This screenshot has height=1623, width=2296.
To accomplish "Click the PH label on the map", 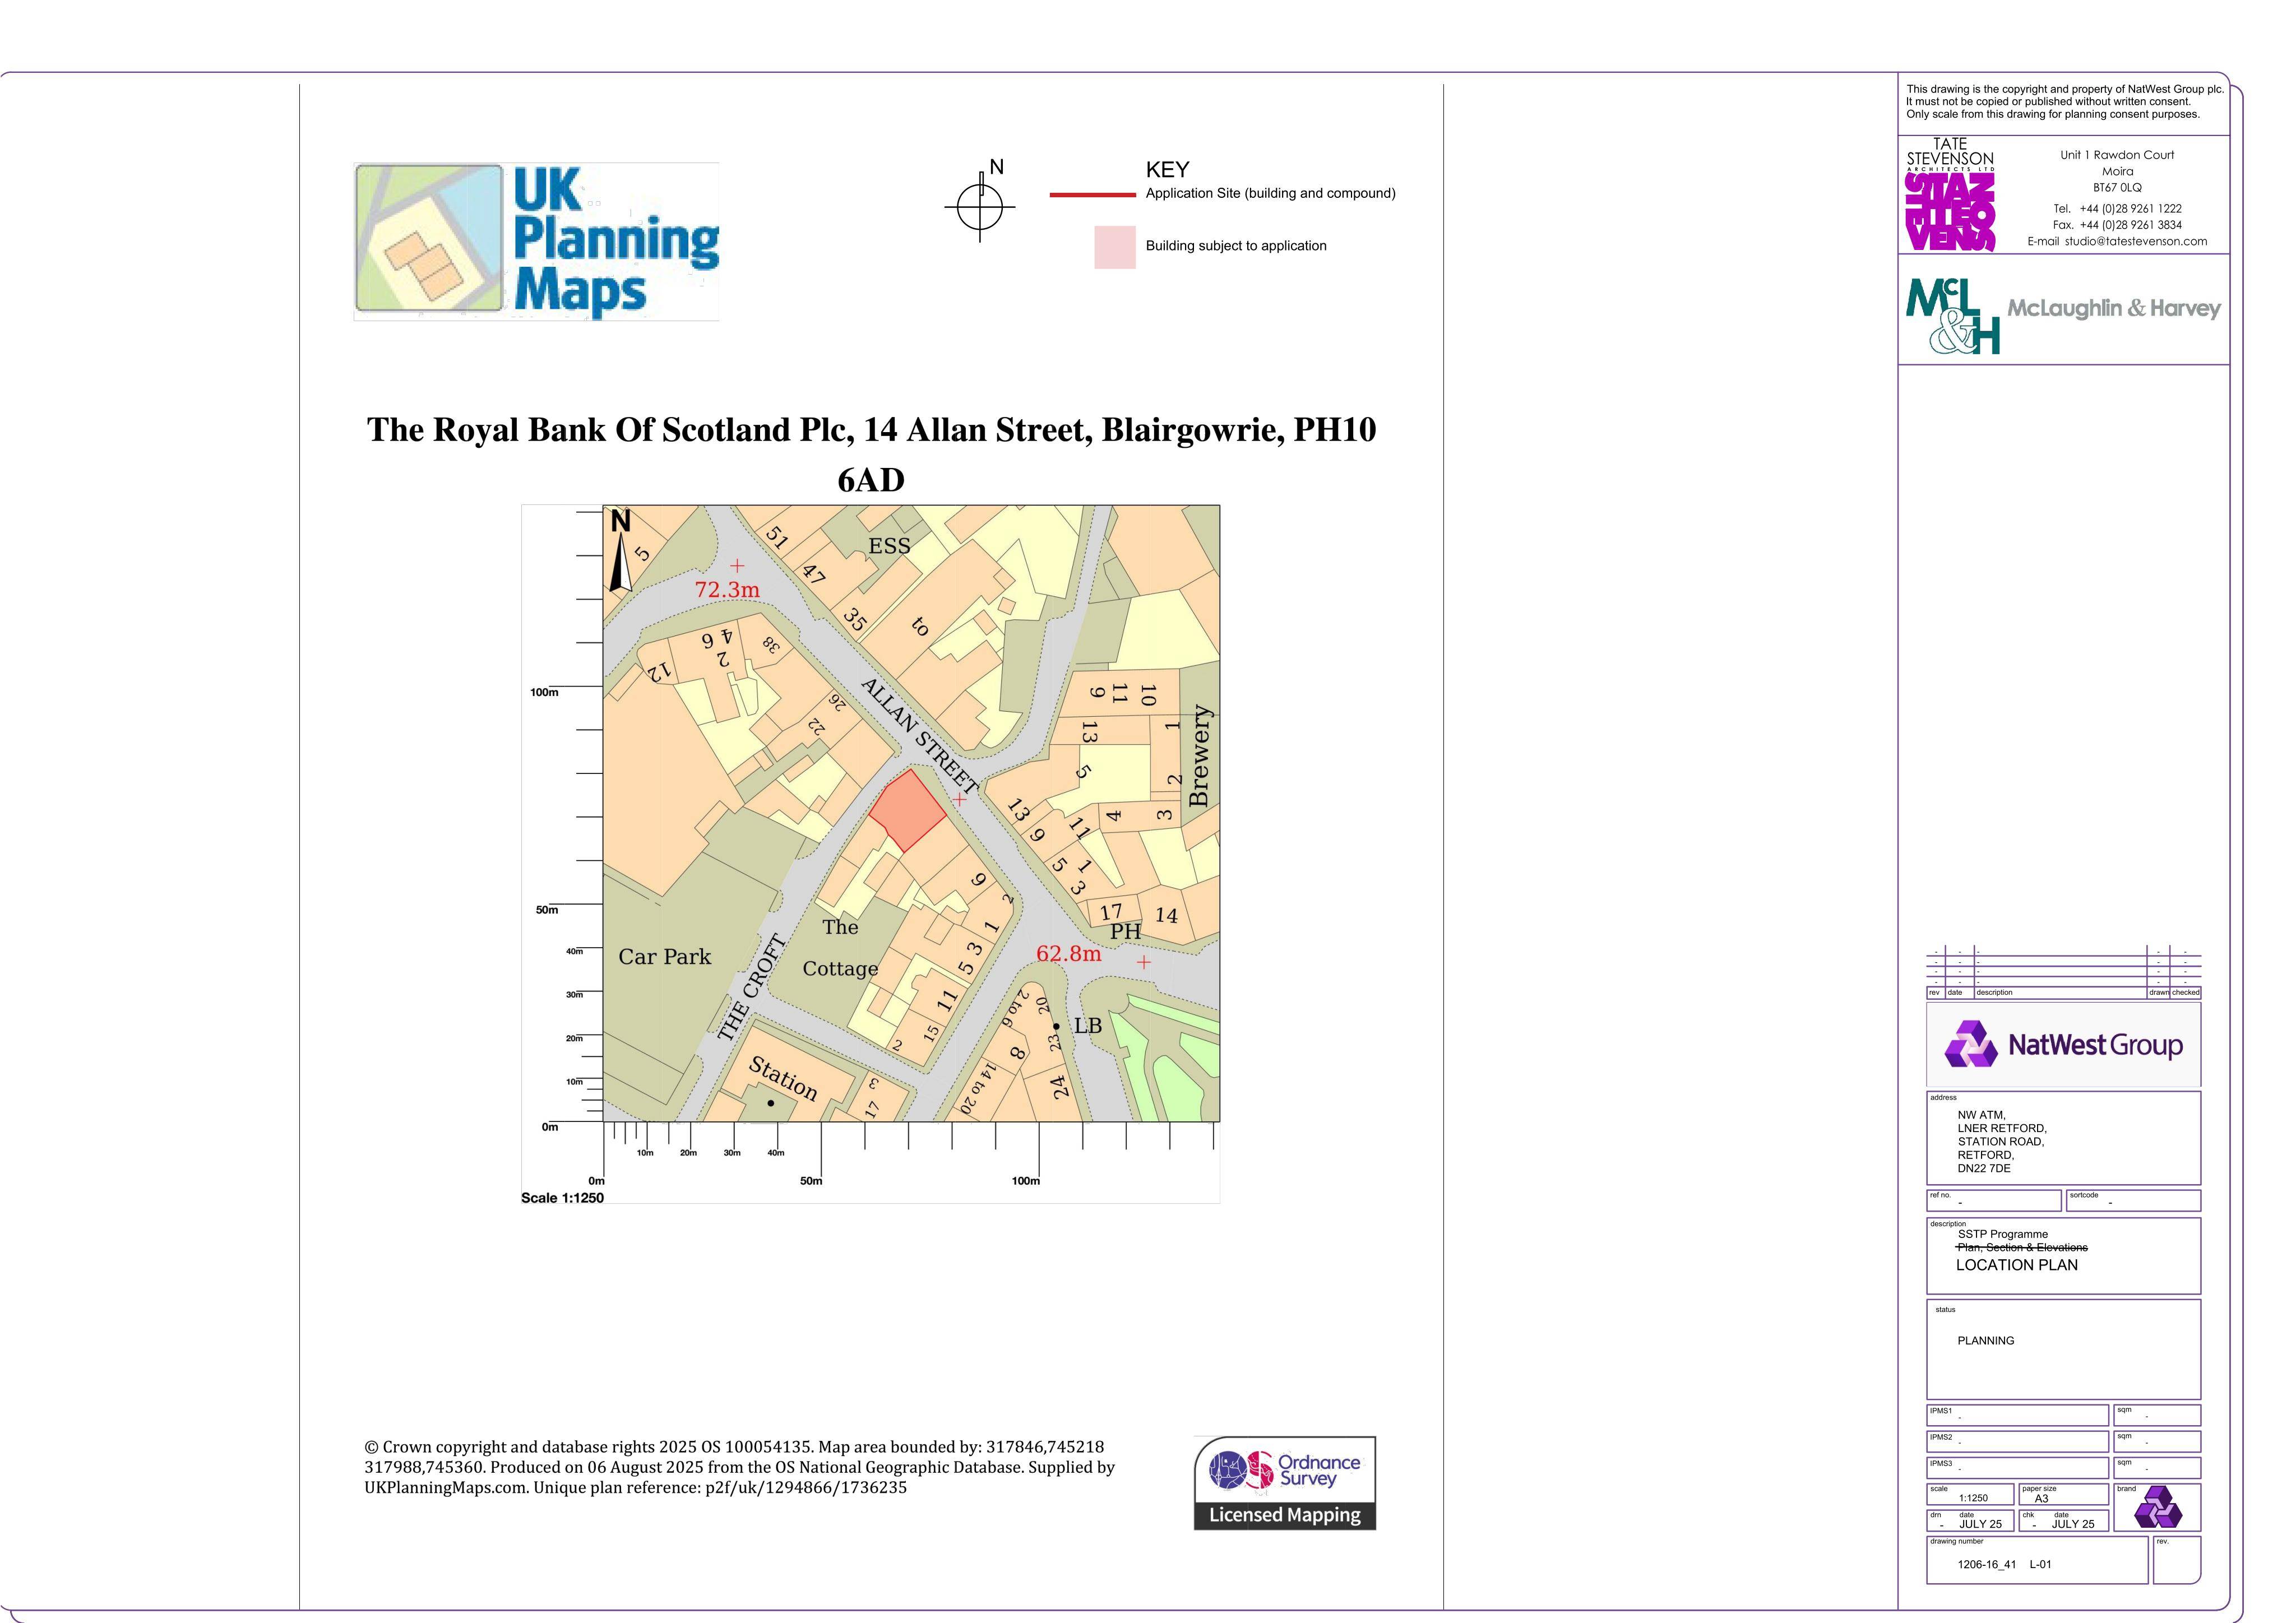I will click(1125, 931).
